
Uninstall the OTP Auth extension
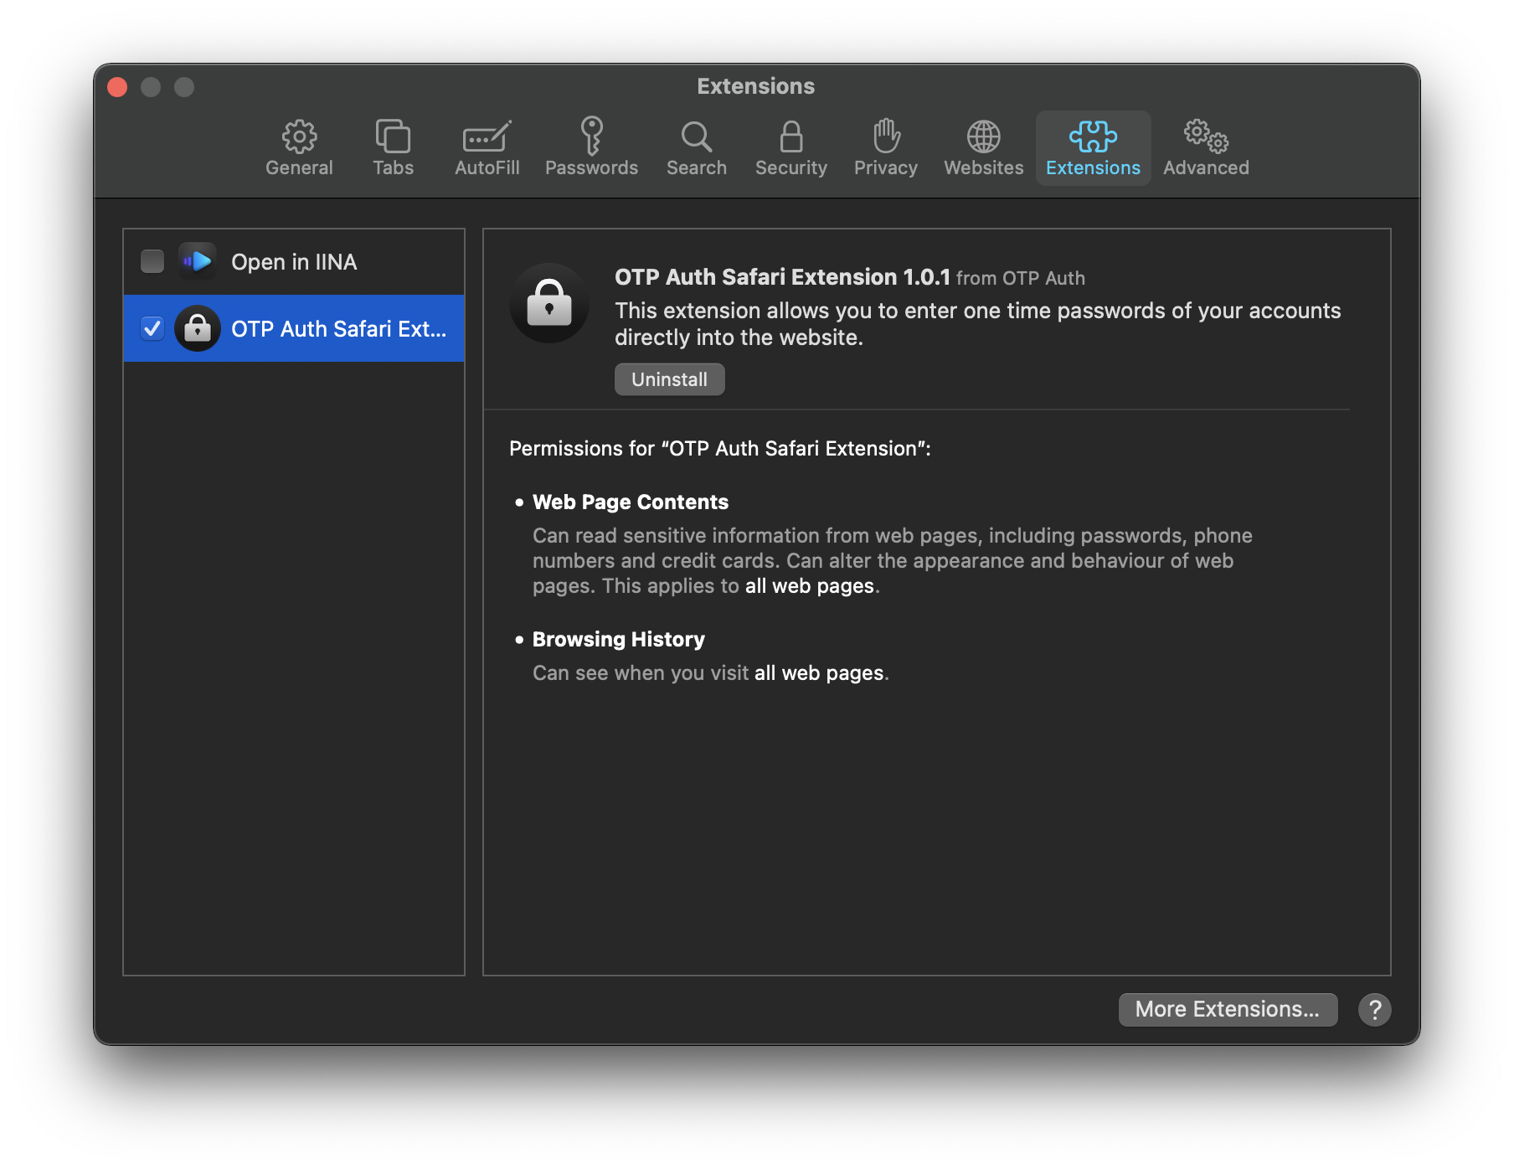pos(669,379)
